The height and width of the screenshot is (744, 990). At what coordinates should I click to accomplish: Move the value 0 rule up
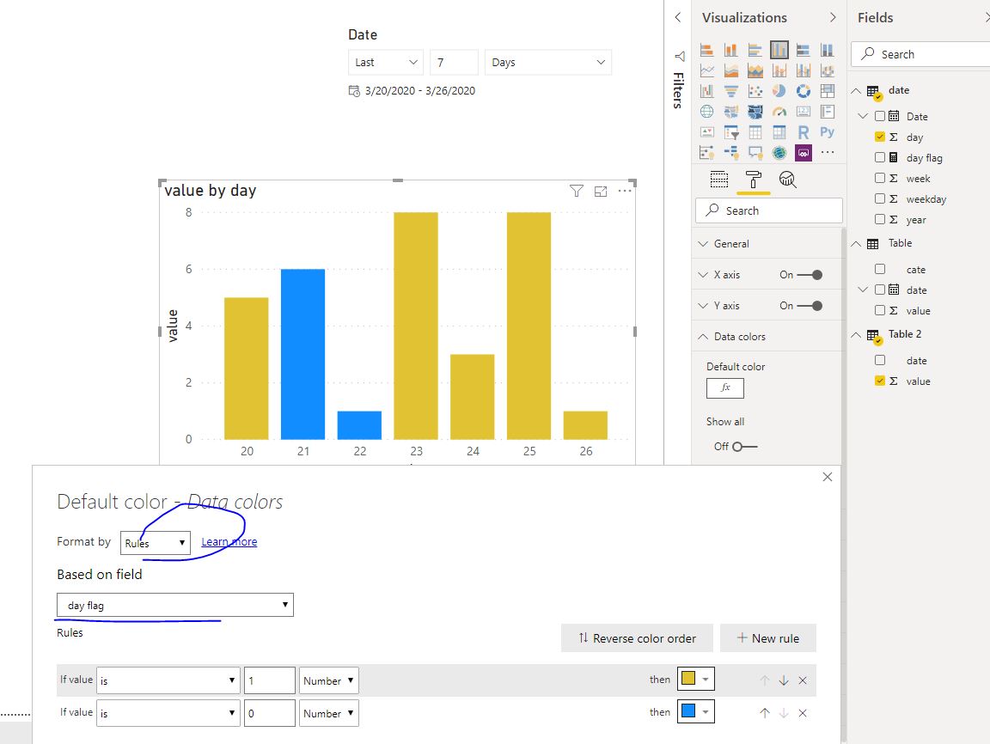click(765, 712)
